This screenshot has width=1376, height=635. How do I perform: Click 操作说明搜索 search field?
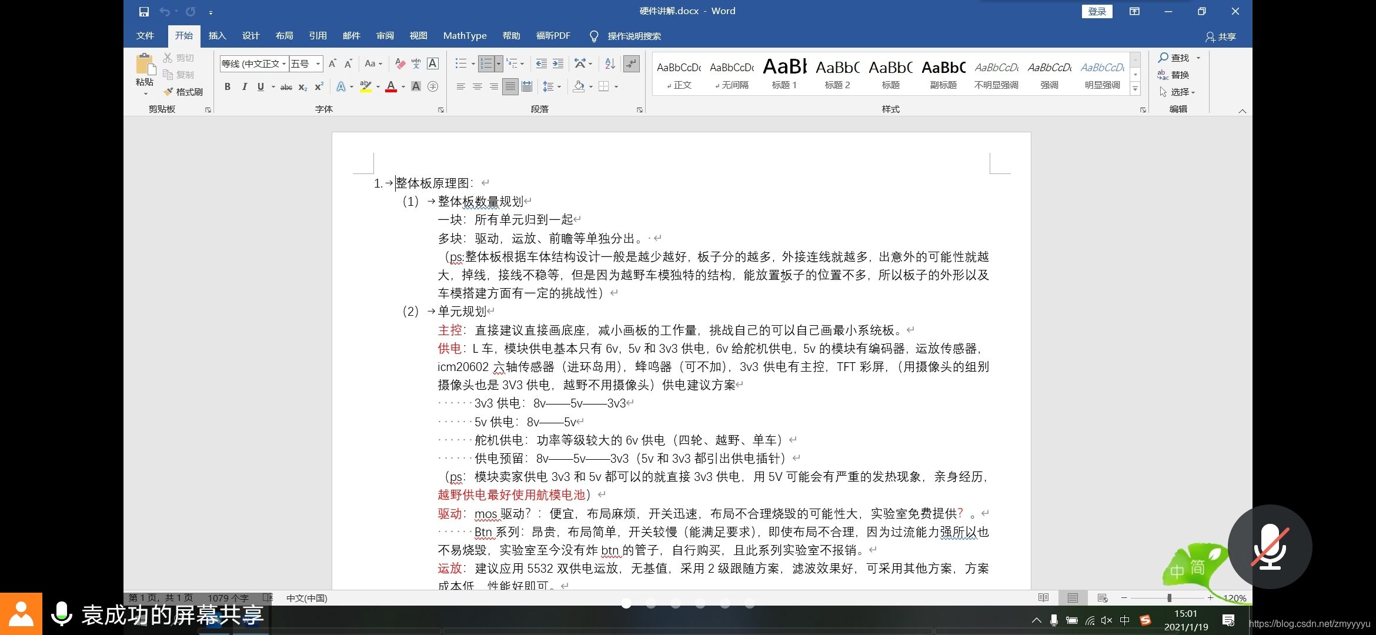click(x=634, y=36)
